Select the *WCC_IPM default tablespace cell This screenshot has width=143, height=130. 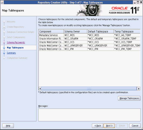(x=100, y=49)
